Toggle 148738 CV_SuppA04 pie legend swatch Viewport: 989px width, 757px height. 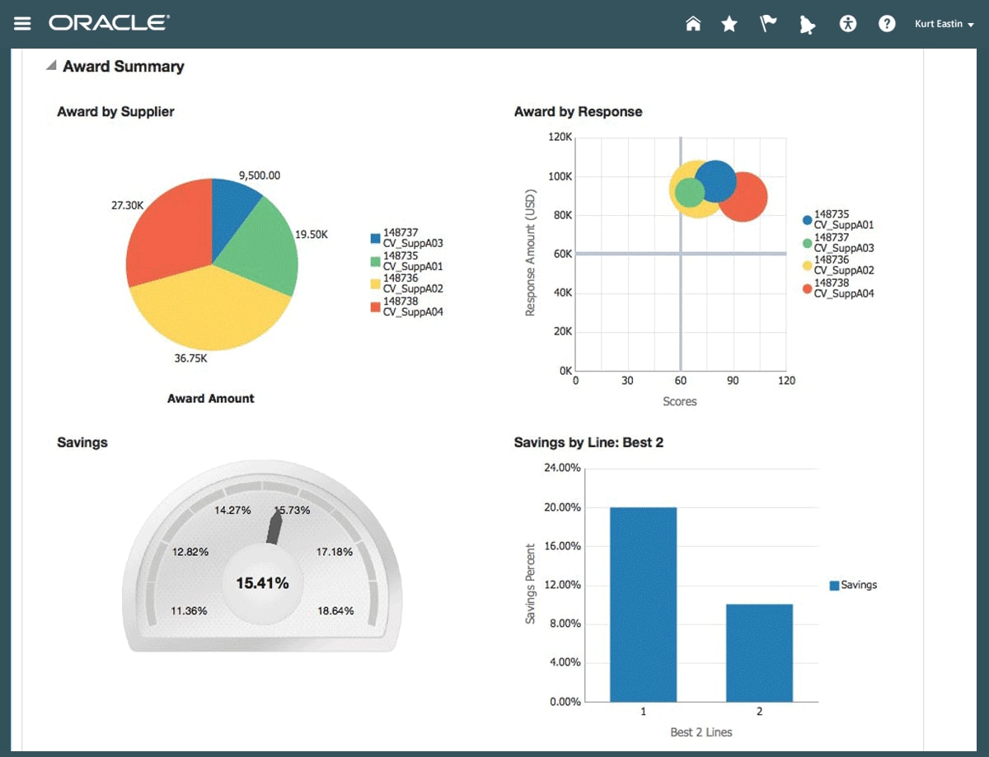[x=376, y=307]
